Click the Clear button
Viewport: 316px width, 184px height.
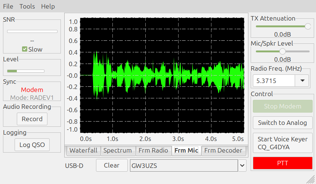[112, 165]
